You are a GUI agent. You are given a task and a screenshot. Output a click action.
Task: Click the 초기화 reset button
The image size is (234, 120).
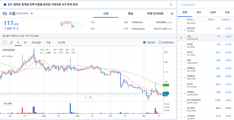tap(61, 43)
